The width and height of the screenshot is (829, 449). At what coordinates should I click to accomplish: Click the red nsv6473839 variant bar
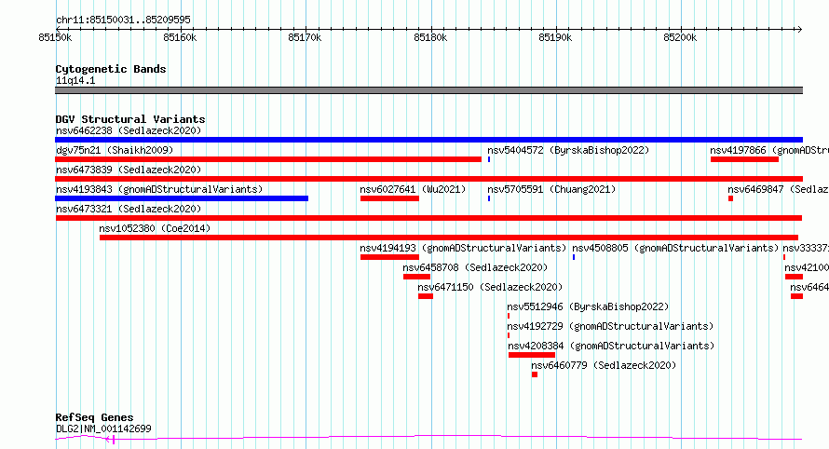(x=428, y=179)
